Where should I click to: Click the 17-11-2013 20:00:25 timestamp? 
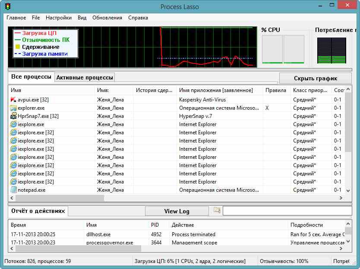click(33, 234)
